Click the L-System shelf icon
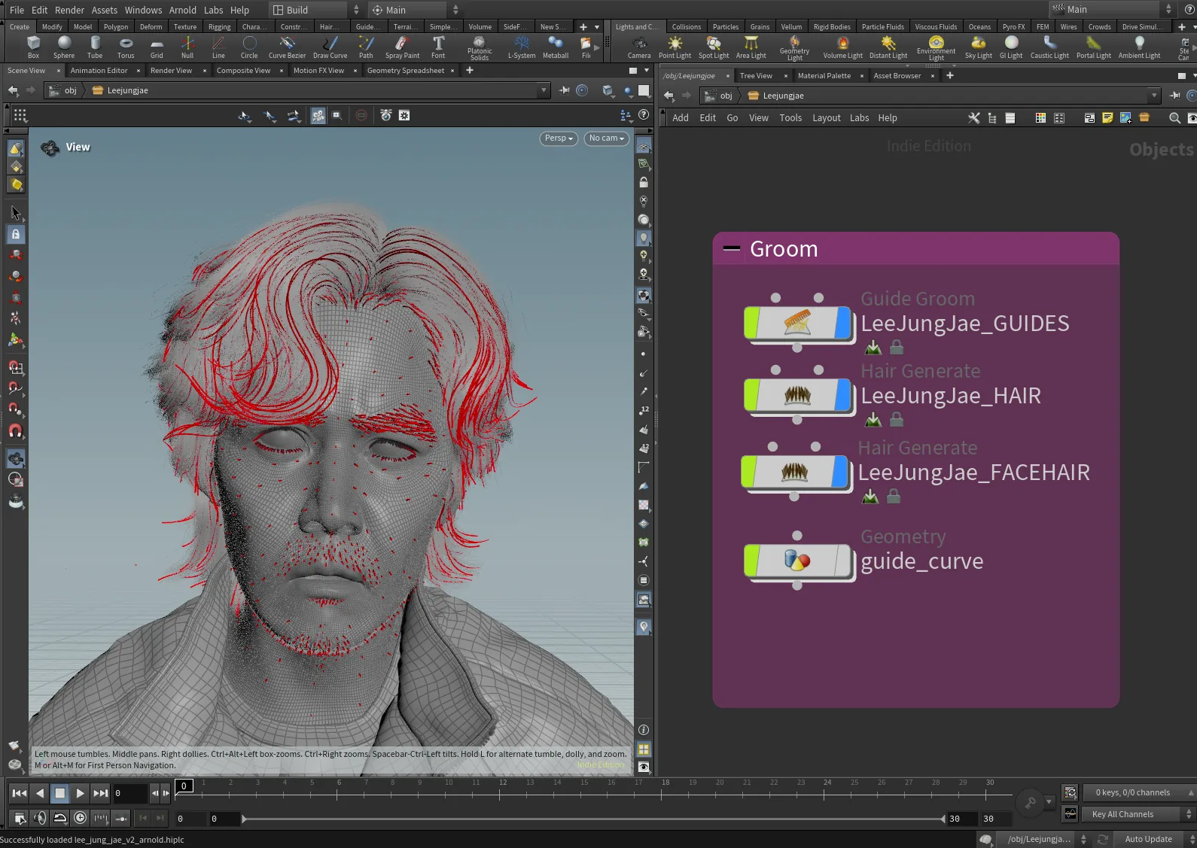Screen dimensions: 1197x848 [521, 47]
